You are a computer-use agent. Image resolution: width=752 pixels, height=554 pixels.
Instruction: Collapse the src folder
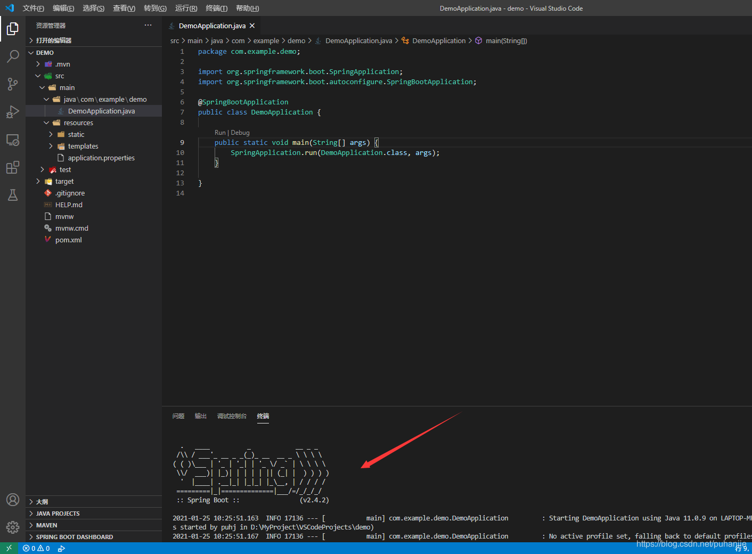pos(37,76)
